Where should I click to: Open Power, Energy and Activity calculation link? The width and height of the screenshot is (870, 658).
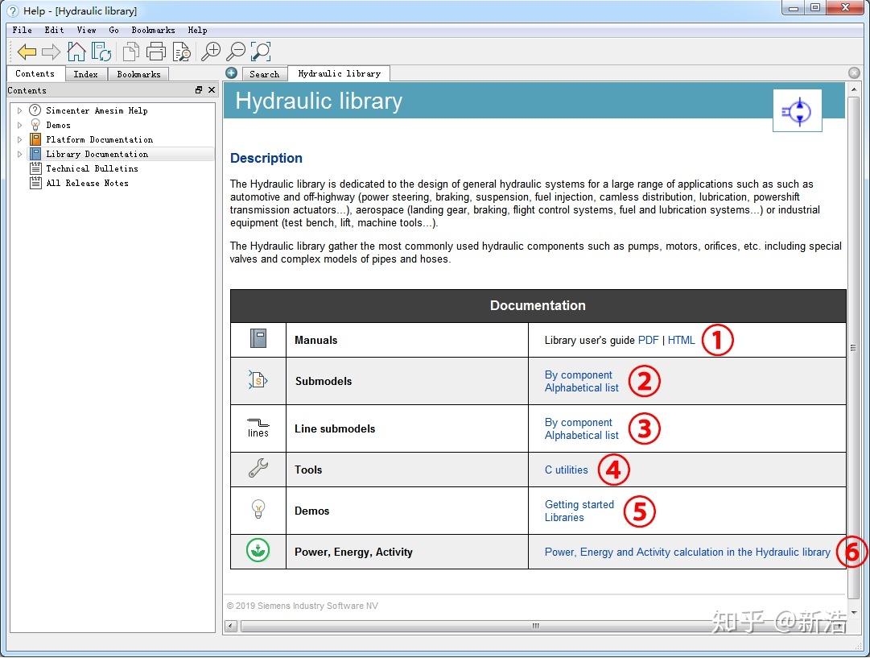687,552
